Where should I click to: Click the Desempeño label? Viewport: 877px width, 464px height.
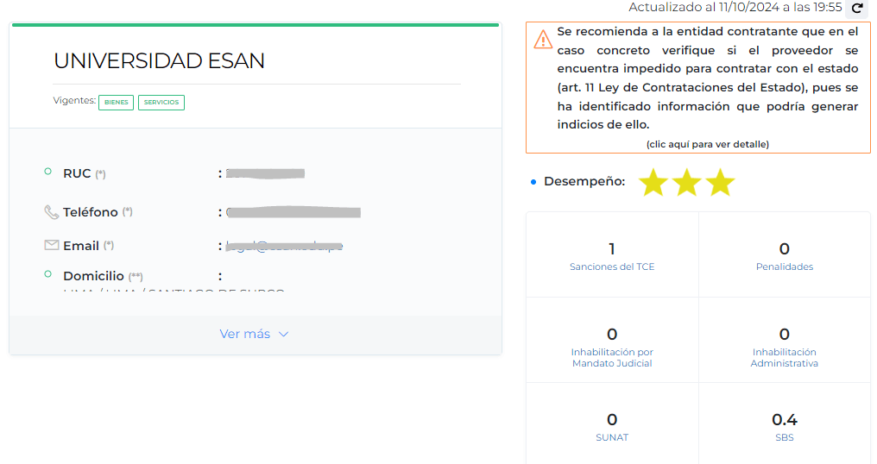click(584, 181)
